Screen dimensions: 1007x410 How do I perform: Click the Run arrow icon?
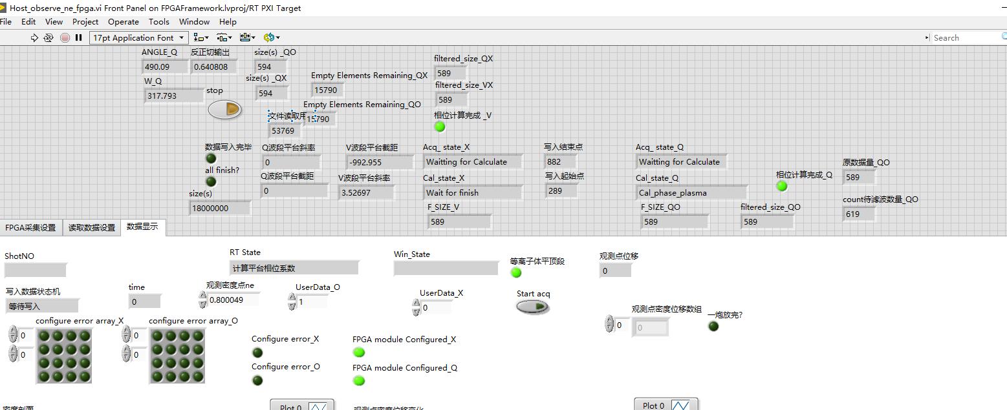coord(35,38)
